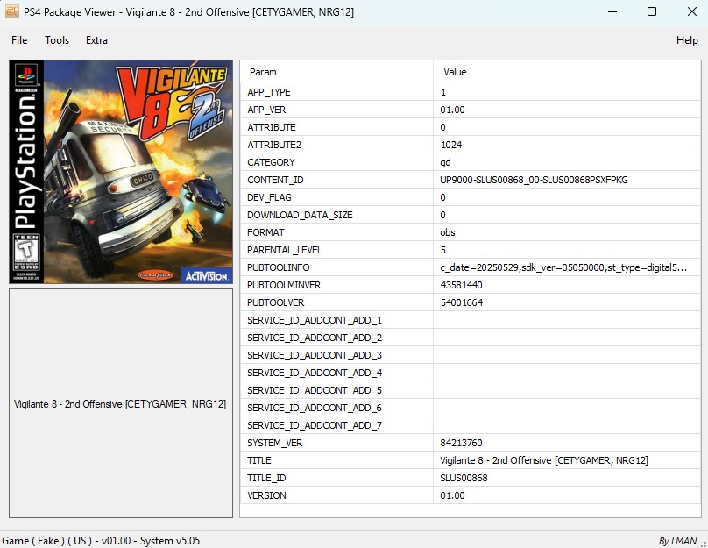
Task: Select the APP_TYPE parameter row
Action: coord(470,92)
